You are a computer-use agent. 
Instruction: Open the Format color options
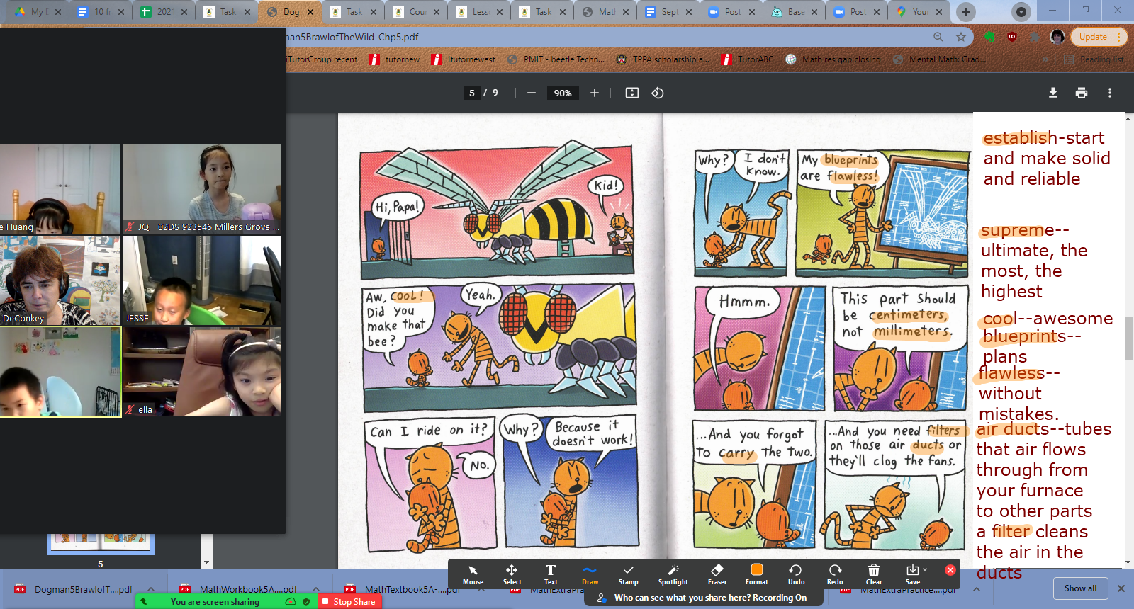(756, 575)
